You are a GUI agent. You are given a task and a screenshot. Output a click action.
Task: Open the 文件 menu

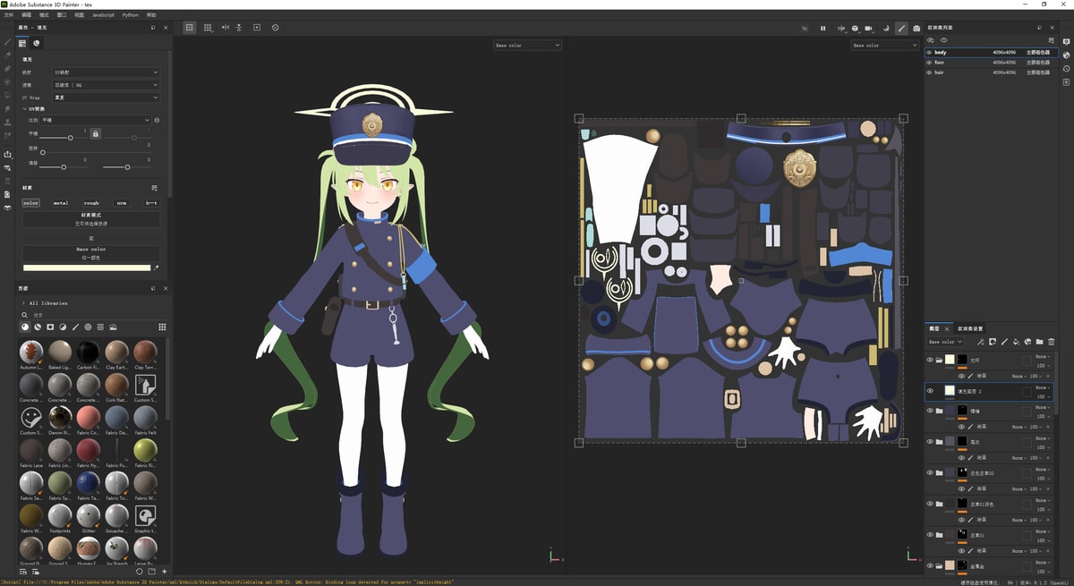point(9,15)
